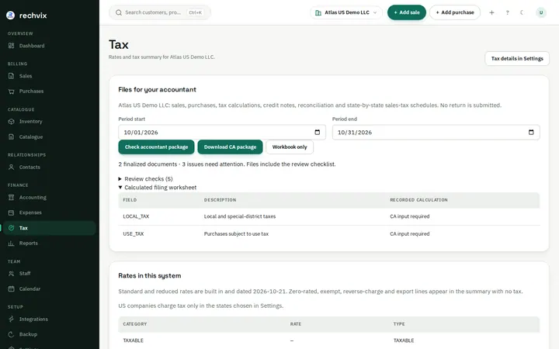Navigate to Accounting section
The width and height of the screenshot is (559, 349).
click(x=48, y=197)
